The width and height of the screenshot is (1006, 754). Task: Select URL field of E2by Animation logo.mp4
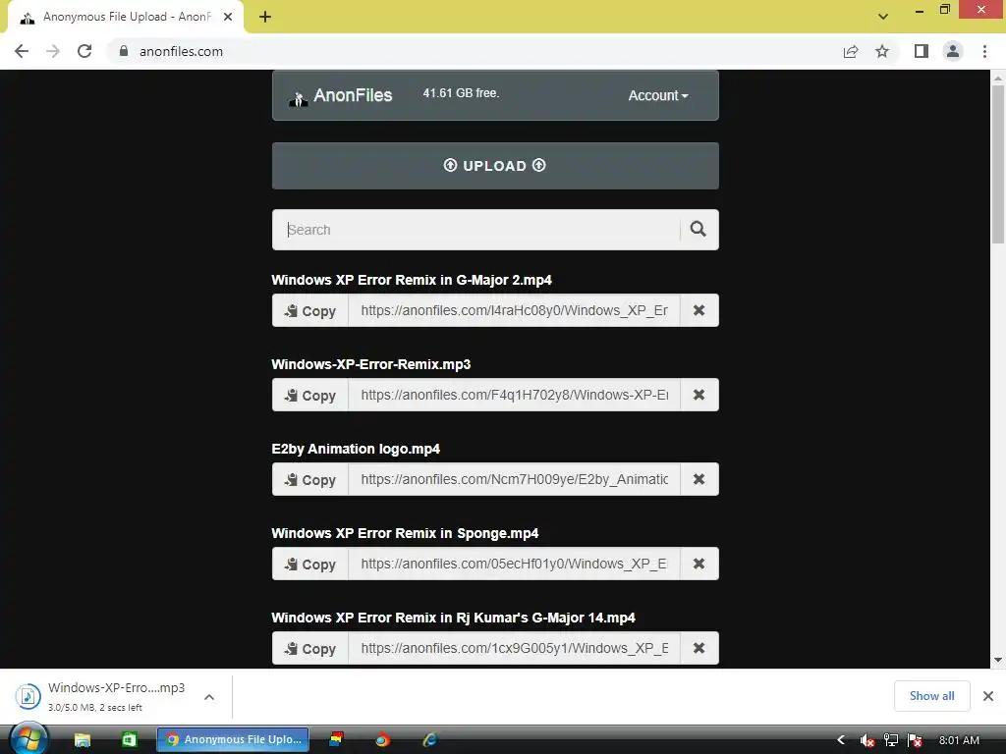pyautogui.click(x=514, y=479)
